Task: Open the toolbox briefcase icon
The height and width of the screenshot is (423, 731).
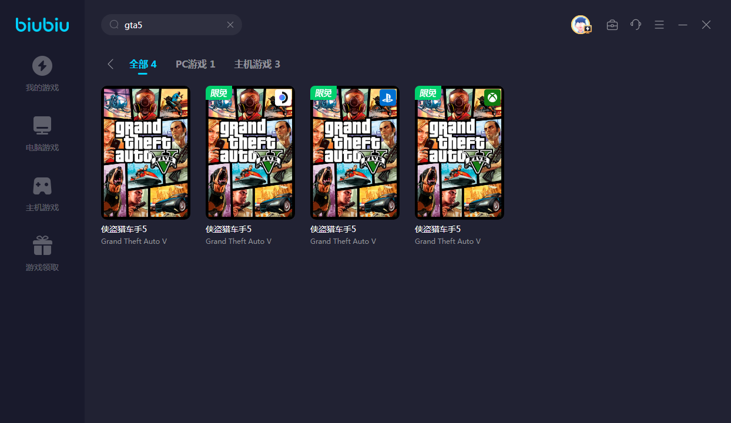Action: 612,25
